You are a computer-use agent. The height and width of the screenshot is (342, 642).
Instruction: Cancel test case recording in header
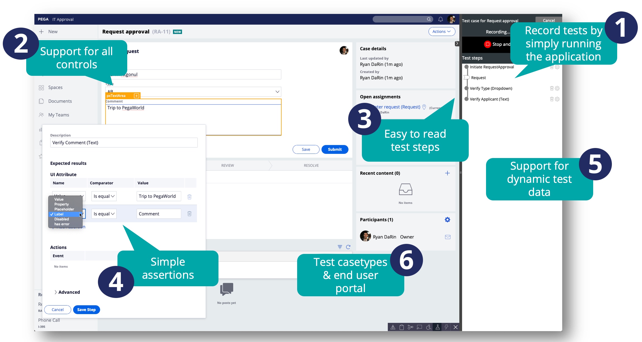549,20
